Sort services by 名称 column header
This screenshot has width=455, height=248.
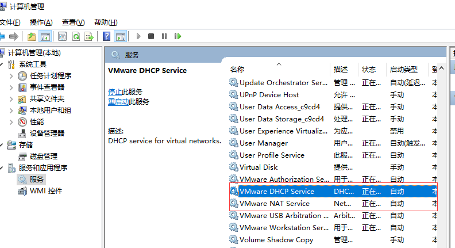237,70
